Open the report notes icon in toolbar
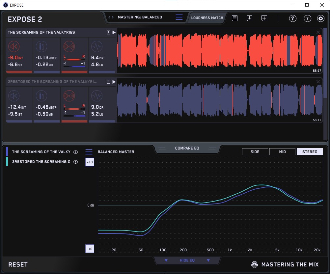The width and height of the screenshot is (330, 274). 234,18
